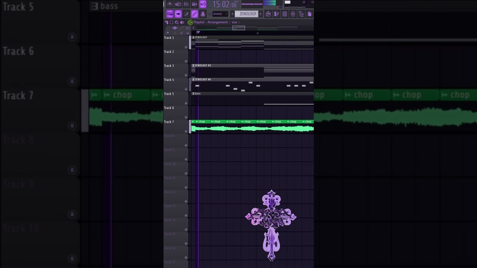Select the pattern clip focus keyboard icon
This screenshot has height=268, width=477.
click(188, 28)
